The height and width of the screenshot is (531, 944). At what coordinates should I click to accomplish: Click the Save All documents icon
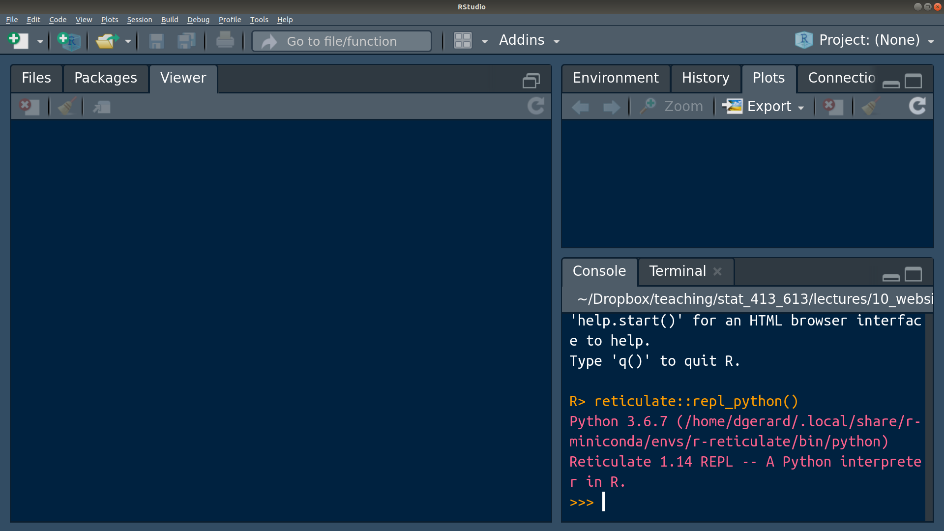pyautogui.click(x=186, y=41)
